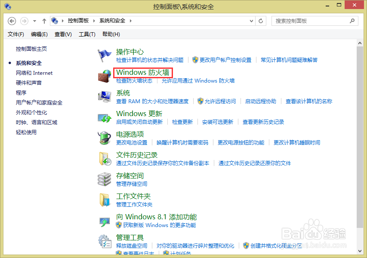The height and width of the screenshot is (258, 367).
Task: Click the Windows Update icon
Action: pyautogui.click(x=105, y=118)
